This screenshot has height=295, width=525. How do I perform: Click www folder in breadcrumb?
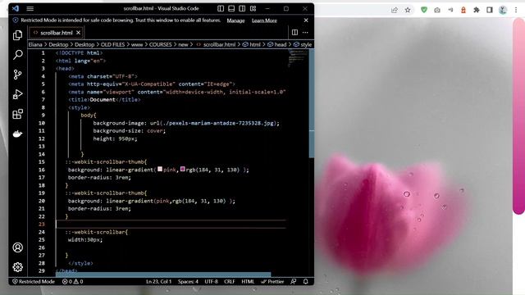tap(137, 44)
